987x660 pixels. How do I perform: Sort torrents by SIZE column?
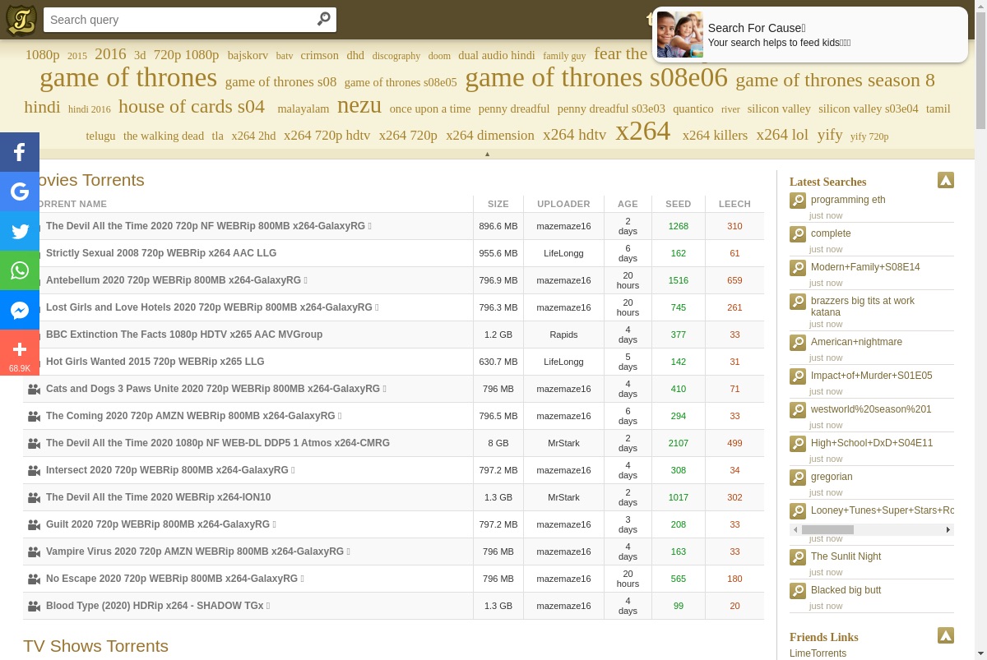pos(498,204)
